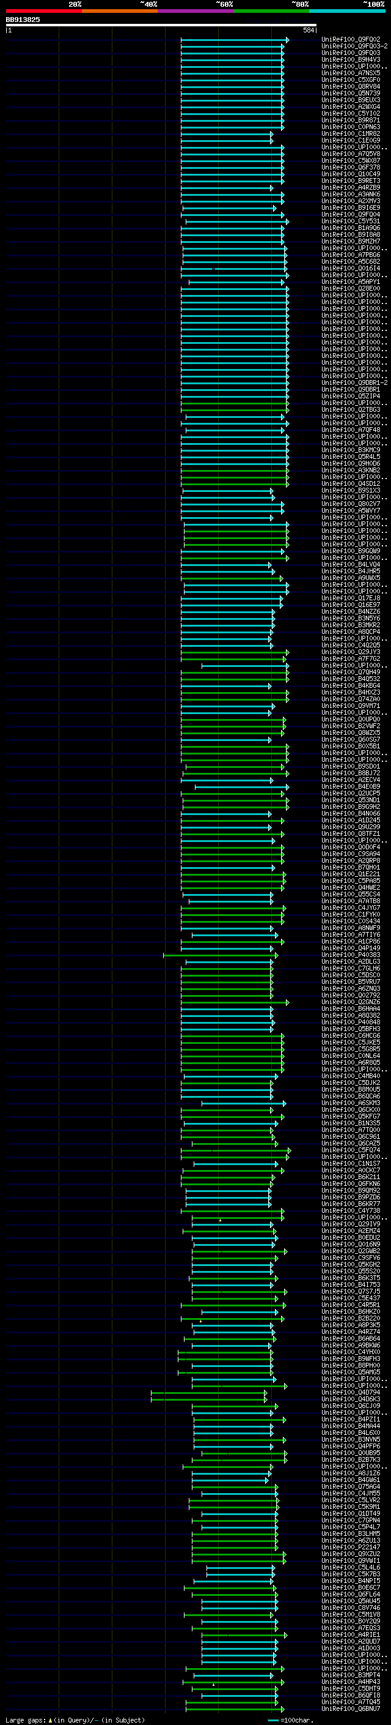Image resolution: width=391 pixels, height=1725 pixels.
Task: Select label UniRef100_A3ANK6
Action: (x=351, y=194)
